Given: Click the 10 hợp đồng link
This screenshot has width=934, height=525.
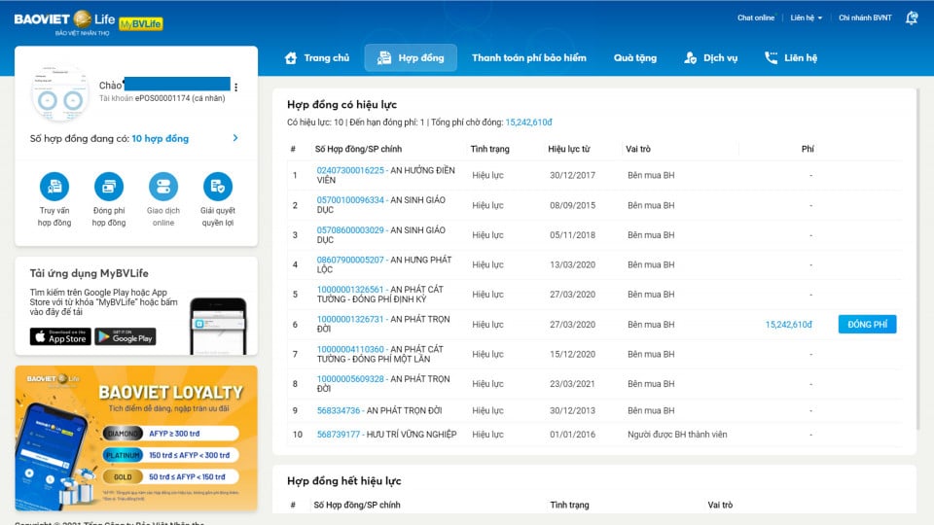Looking at the screenshot, I should pyautogui.click(x=161, y=139).
